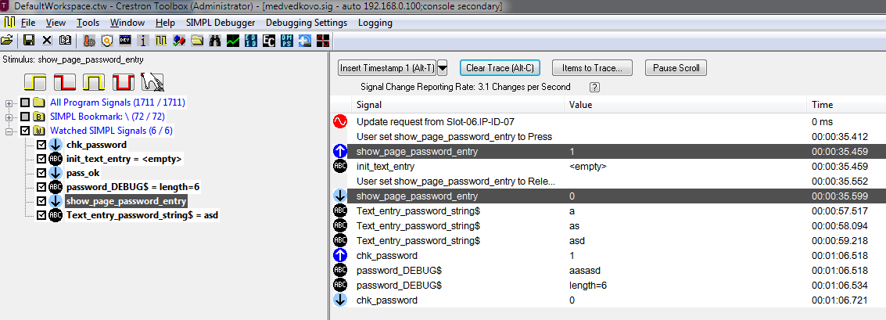Image resolution: width=886 pixels, height=320 pixels.
Task: Uncheck the password_DEBUG$ signal checkbox
Action: (41, 187)
